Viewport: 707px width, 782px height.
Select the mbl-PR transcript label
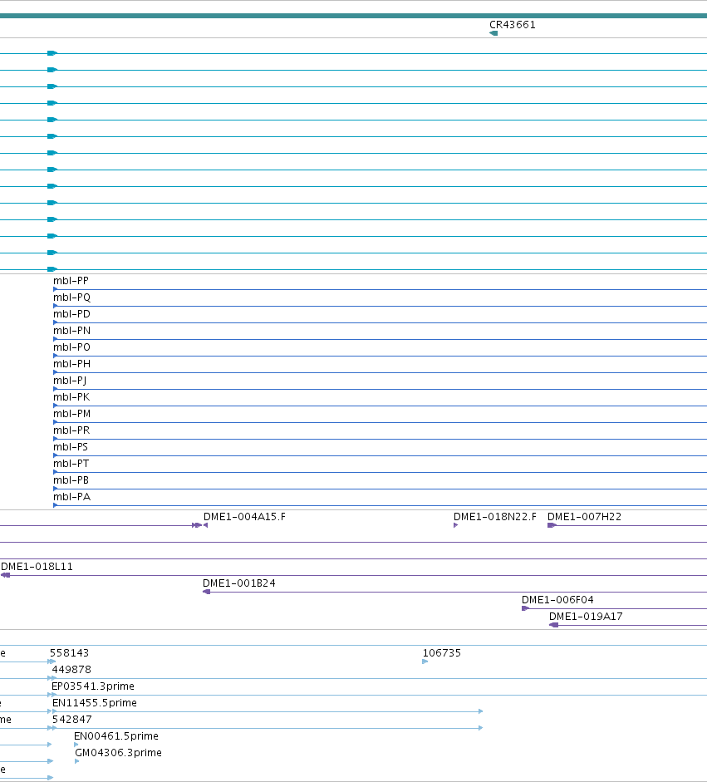71,430
